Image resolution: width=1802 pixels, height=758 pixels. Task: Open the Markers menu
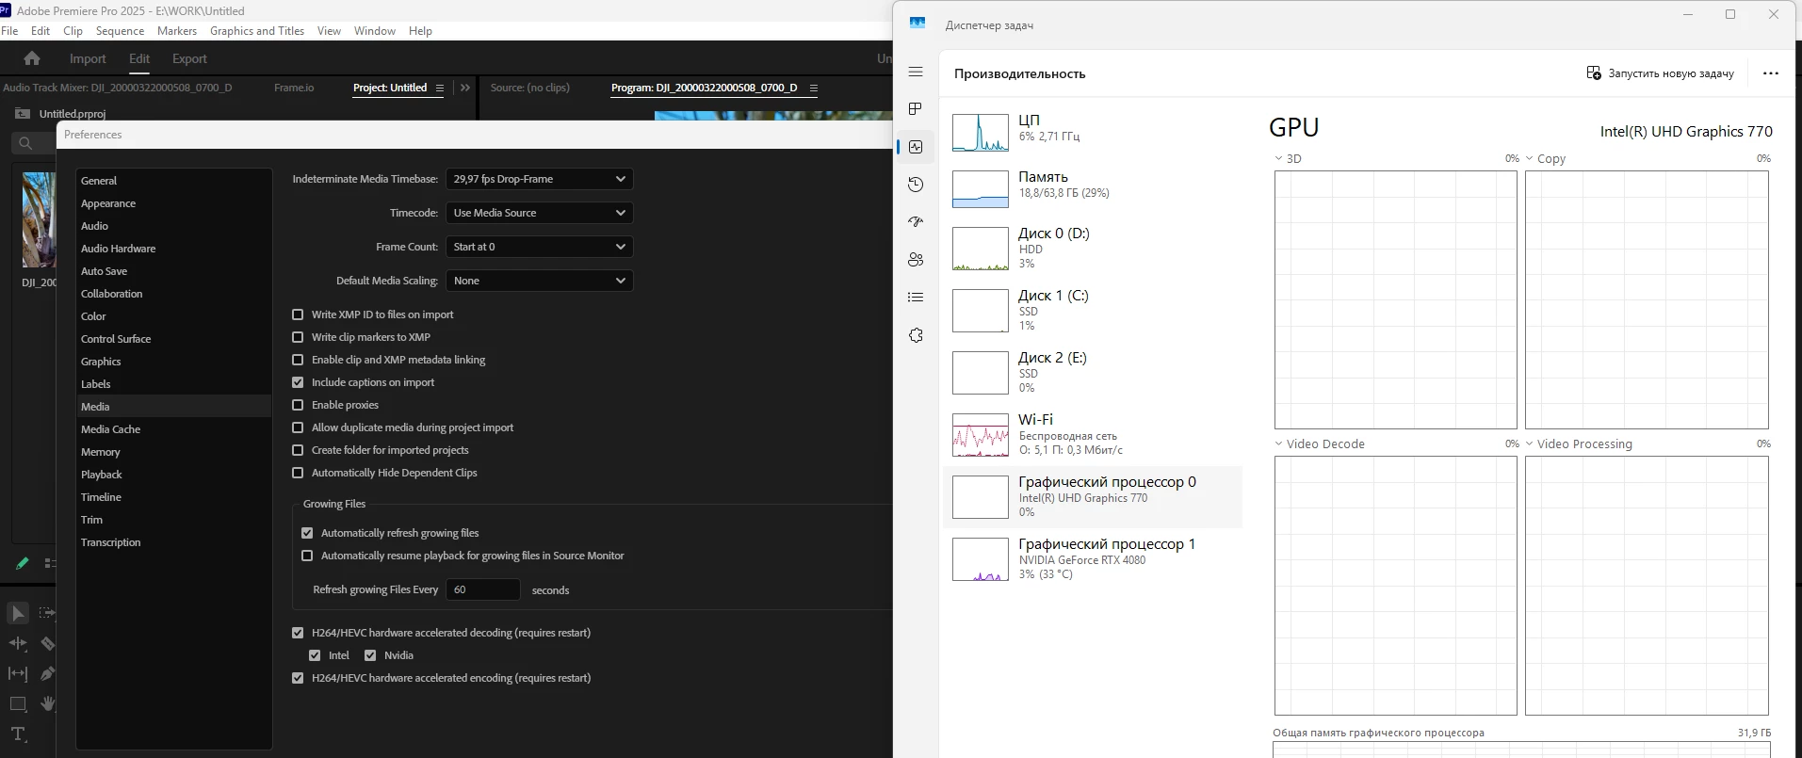[x=177, y=31]
